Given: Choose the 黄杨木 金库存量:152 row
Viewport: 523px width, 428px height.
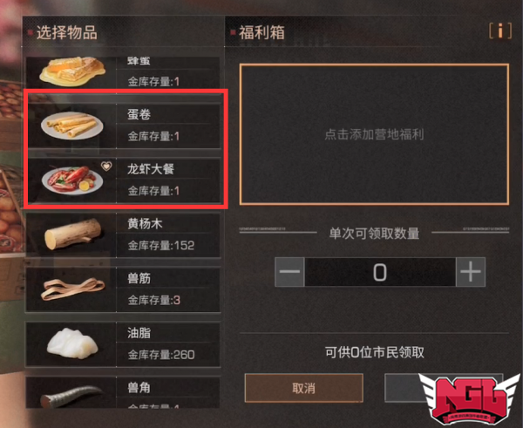Looking at the screenshot, I should pyautogui.click(x=123, y=234).
